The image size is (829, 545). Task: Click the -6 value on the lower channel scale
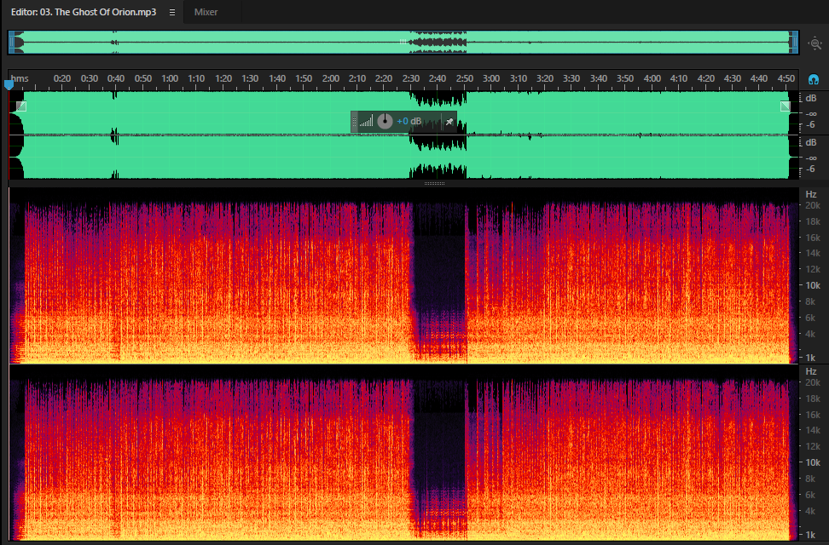(x=810, y=169)
